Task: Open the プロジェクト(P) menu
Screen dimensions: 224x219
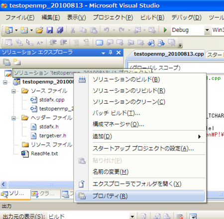Action: coord(113,17)
